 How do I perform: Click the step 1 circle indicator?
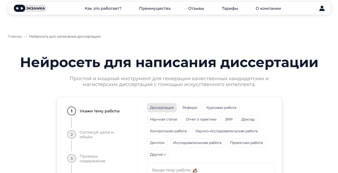72,111
